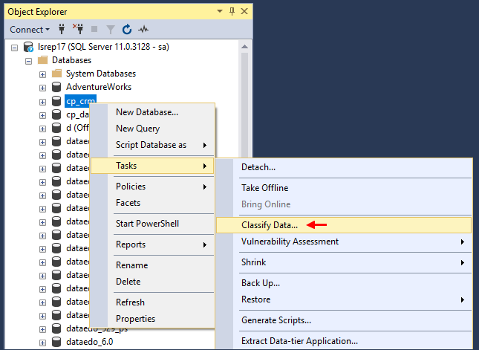Click the lsrep17 server icon

(29, 47)
